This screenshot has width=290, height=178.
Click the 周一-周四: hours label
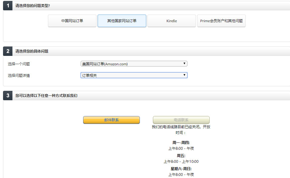181,143
